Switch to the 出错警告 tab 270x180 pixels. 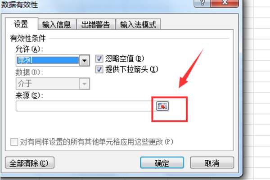click(x=96, y=24)
